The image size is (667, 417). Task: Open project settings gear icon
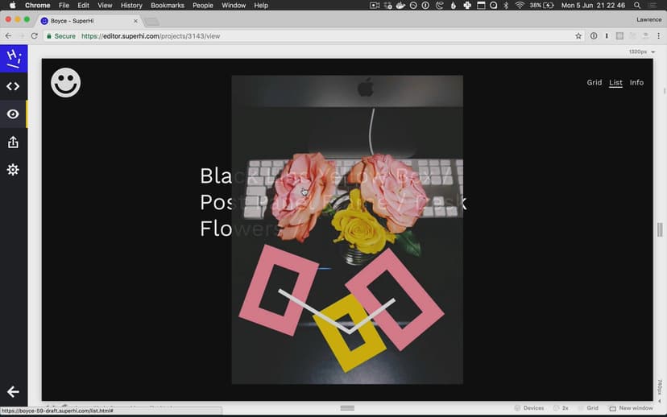(13, 170)
